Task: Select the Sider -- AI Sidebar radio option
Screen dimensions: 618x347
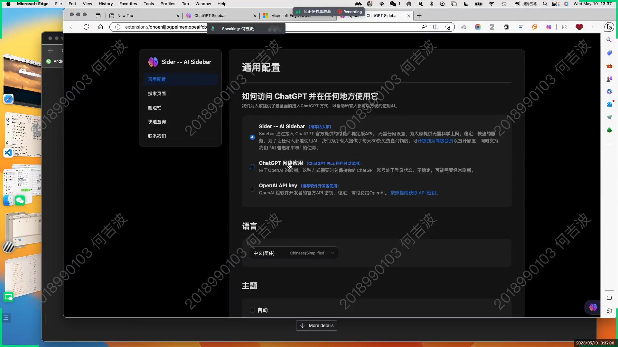Action: [x=252, y=137]
